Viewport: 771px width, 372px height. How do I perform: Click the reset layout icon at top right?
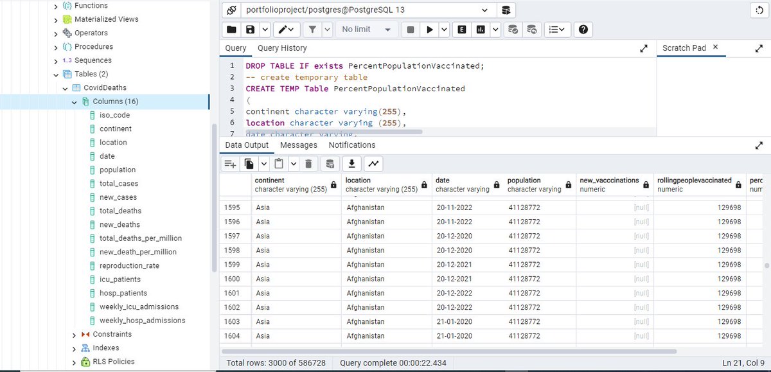(x=759, y=10)
